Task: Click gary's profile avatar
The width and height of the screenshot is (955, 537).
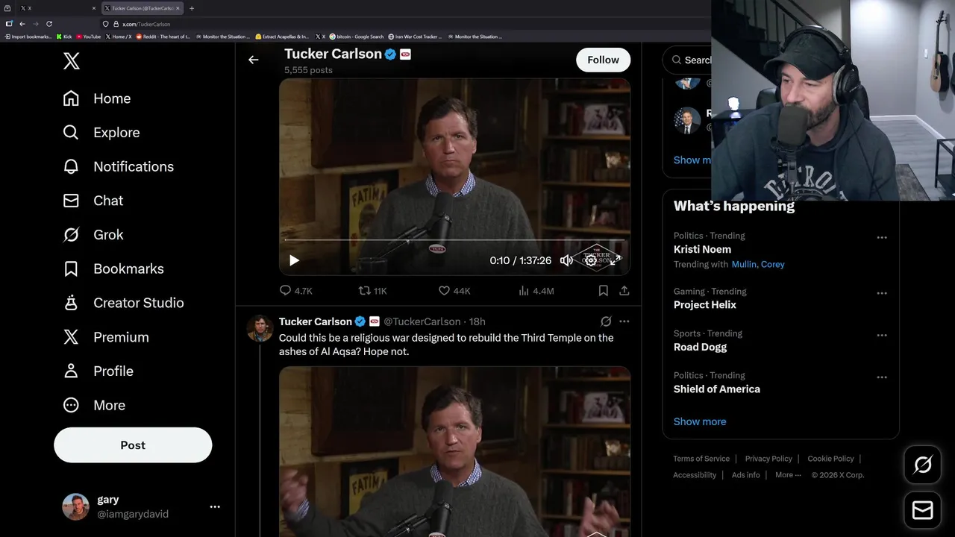Action: (75, 507)
